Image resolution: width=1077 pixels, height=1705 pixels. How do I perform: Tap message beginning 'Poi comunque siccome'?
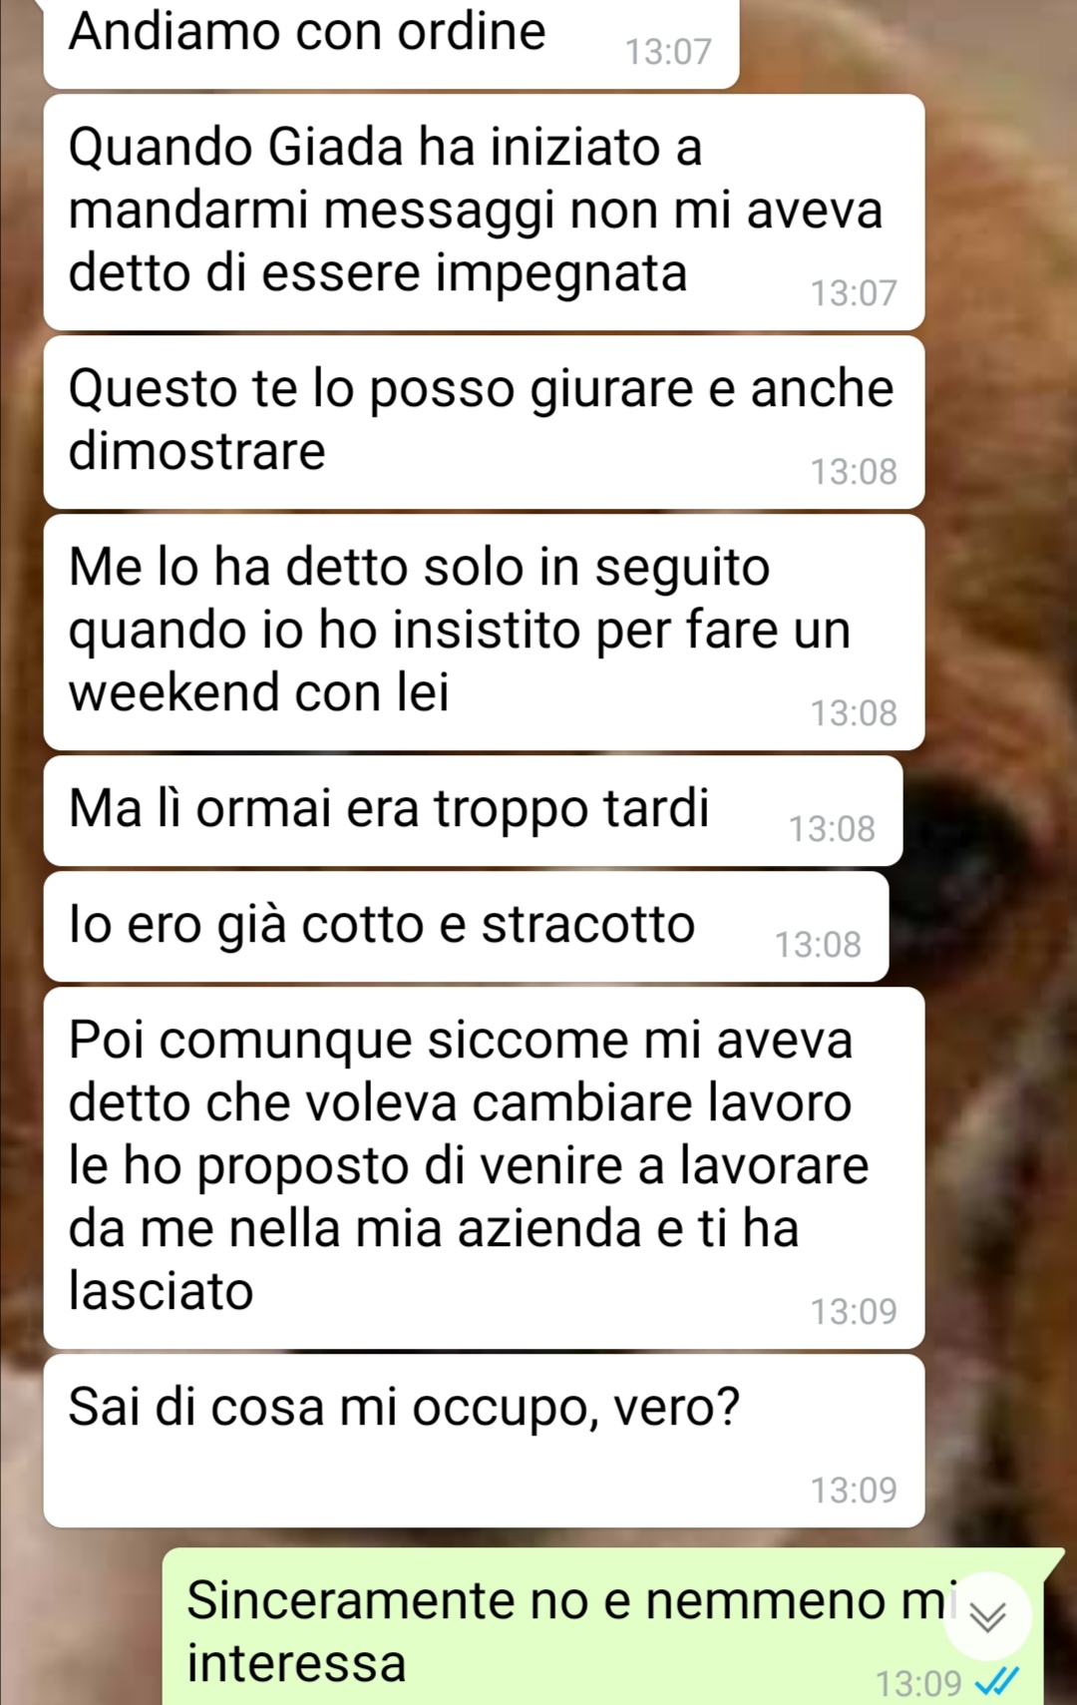[x=484, y=1168]
